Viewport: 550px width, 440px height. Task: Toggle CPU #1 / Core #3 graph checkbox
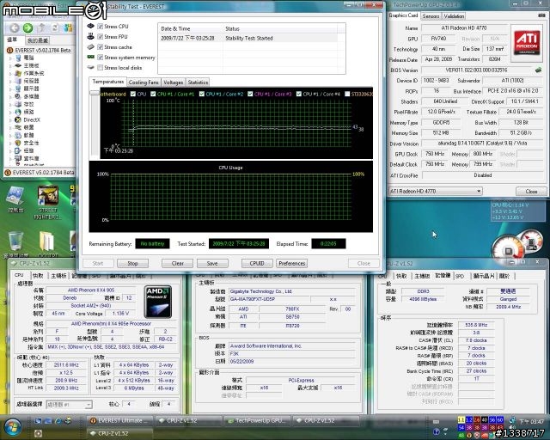[x=250, y=94]
